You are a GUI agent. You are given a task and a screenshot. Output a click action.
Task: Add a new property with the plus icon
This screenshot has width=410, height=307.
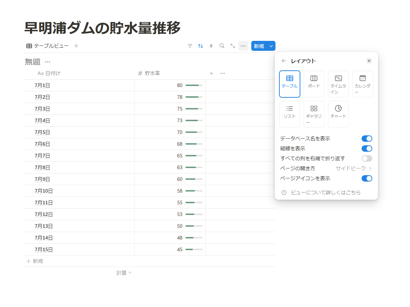tap(211, 73)
